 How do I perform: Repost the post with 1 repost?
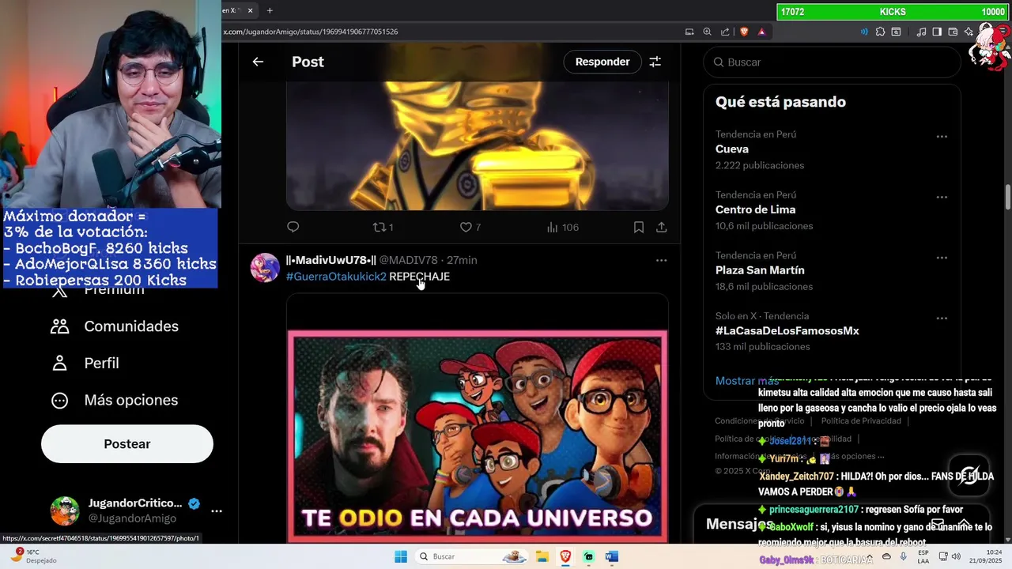[383, 227]
